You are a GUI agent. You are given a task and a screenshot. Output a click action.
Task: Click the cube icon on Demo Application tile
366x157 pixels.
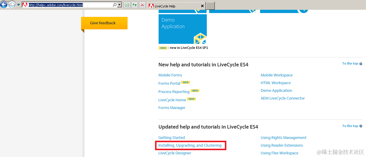pos(200,39)
